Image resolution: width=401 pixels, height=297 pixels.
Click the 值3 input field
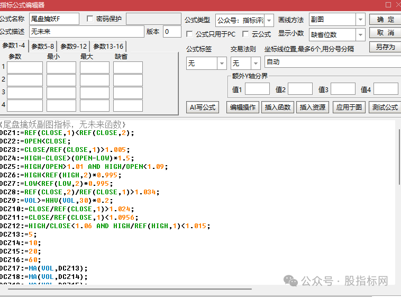click(343, 89)
